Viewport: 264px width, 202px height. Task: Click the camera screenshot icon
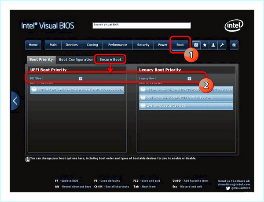tap(196, 45)
